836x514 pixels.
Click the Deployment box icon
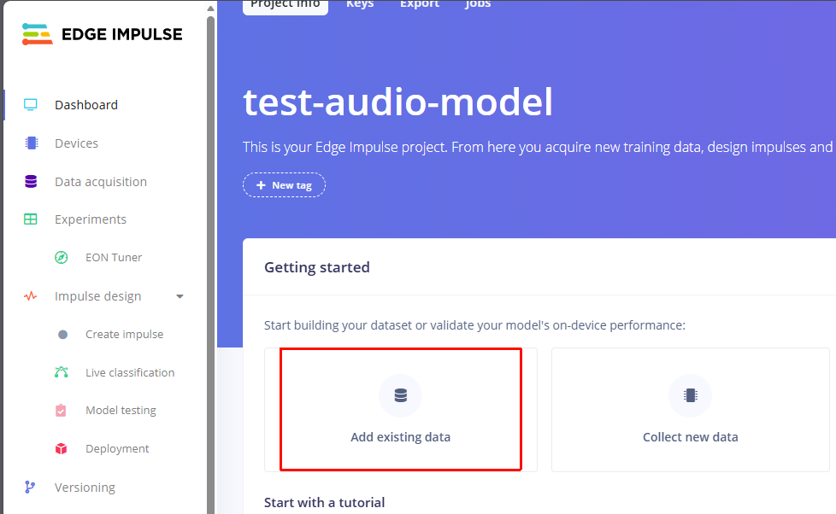click(62, 449)
